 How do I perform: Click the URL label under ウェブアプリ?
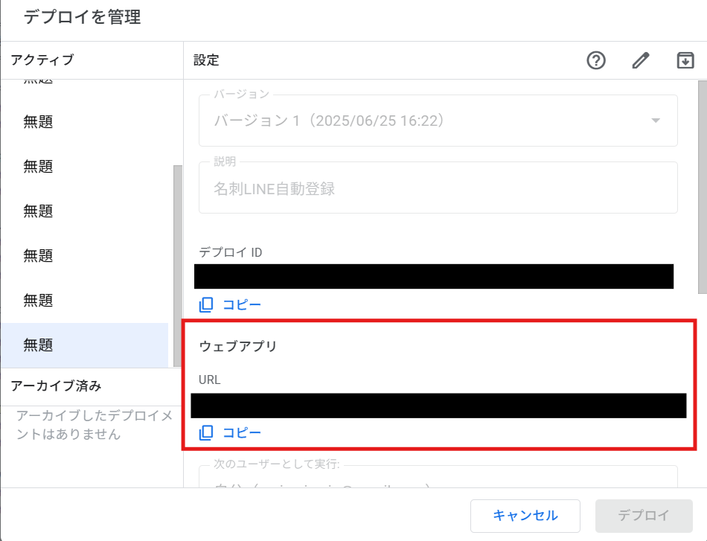point(210,380)
